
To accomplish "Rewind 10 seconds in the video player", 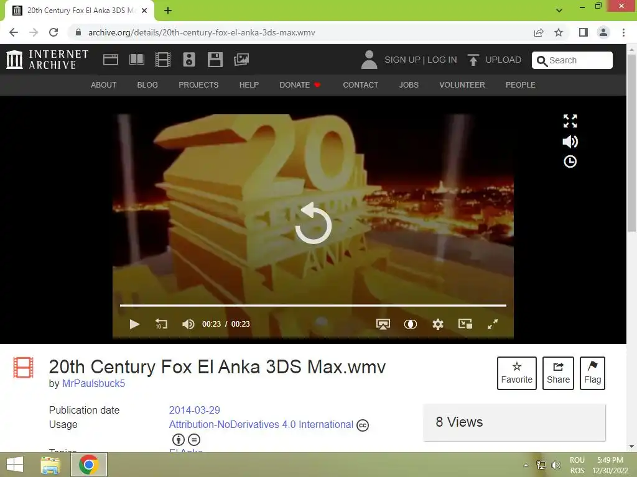I will point(161,324).
